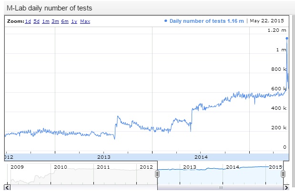The width and height of the screenshot is (295, 192).
Task: Click the highlighted data point at chart peak
Action: point(287,38)
